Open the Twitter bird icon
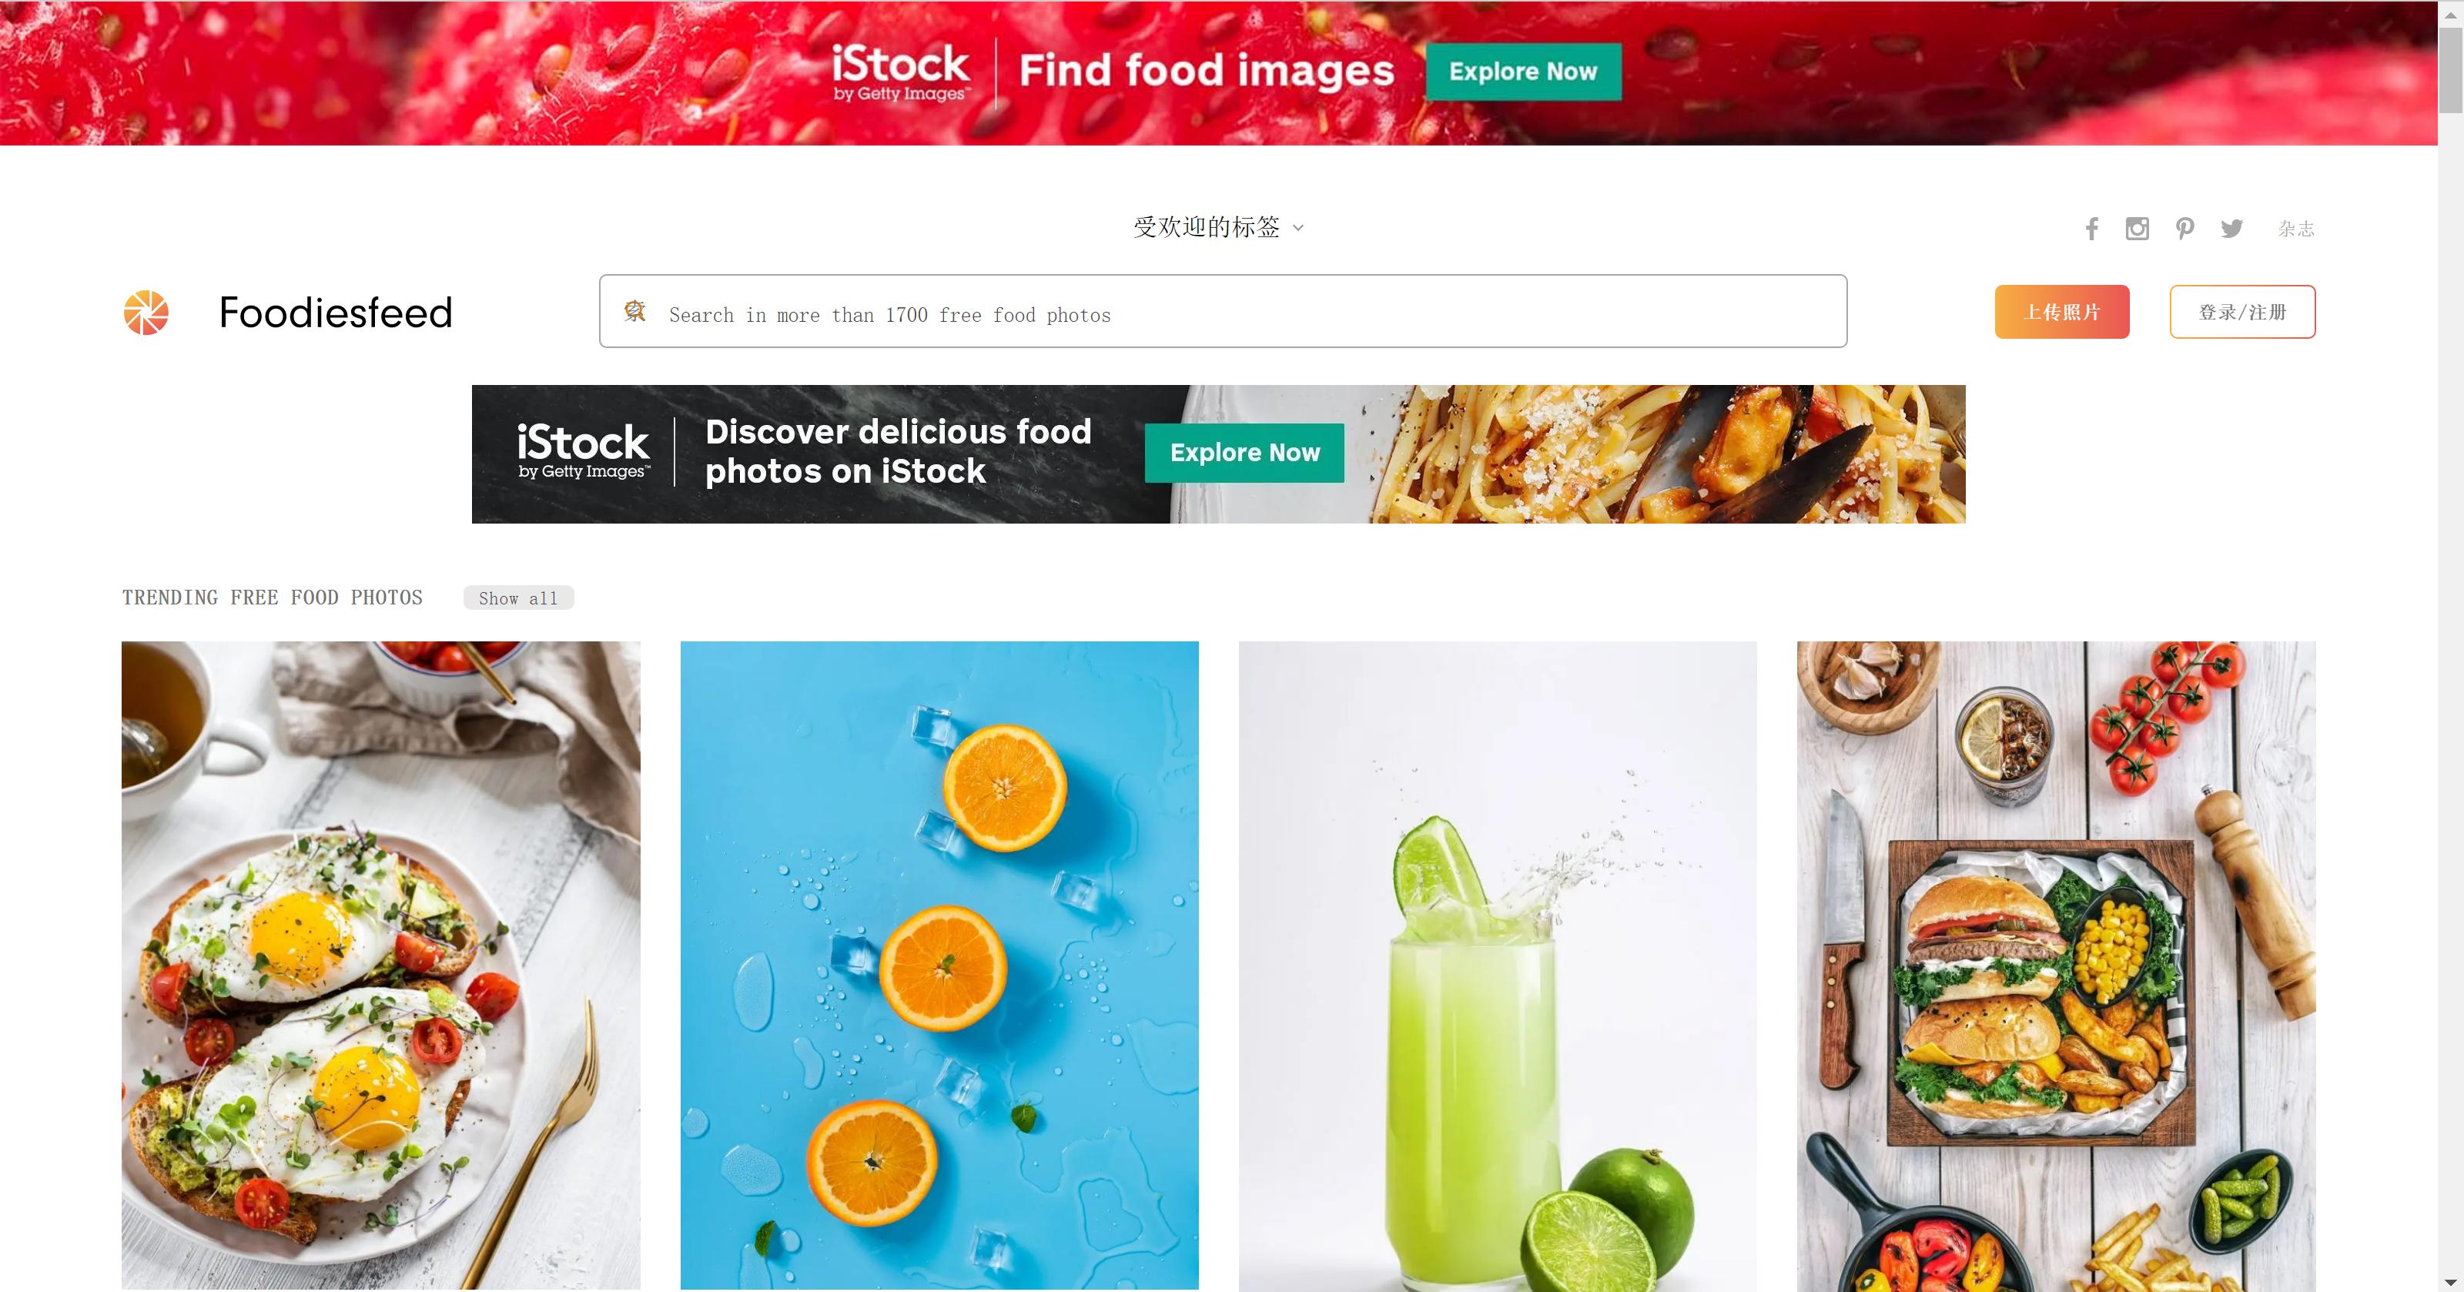Viewport: 2464px width, 1292px height. [x=2231, y=229]
